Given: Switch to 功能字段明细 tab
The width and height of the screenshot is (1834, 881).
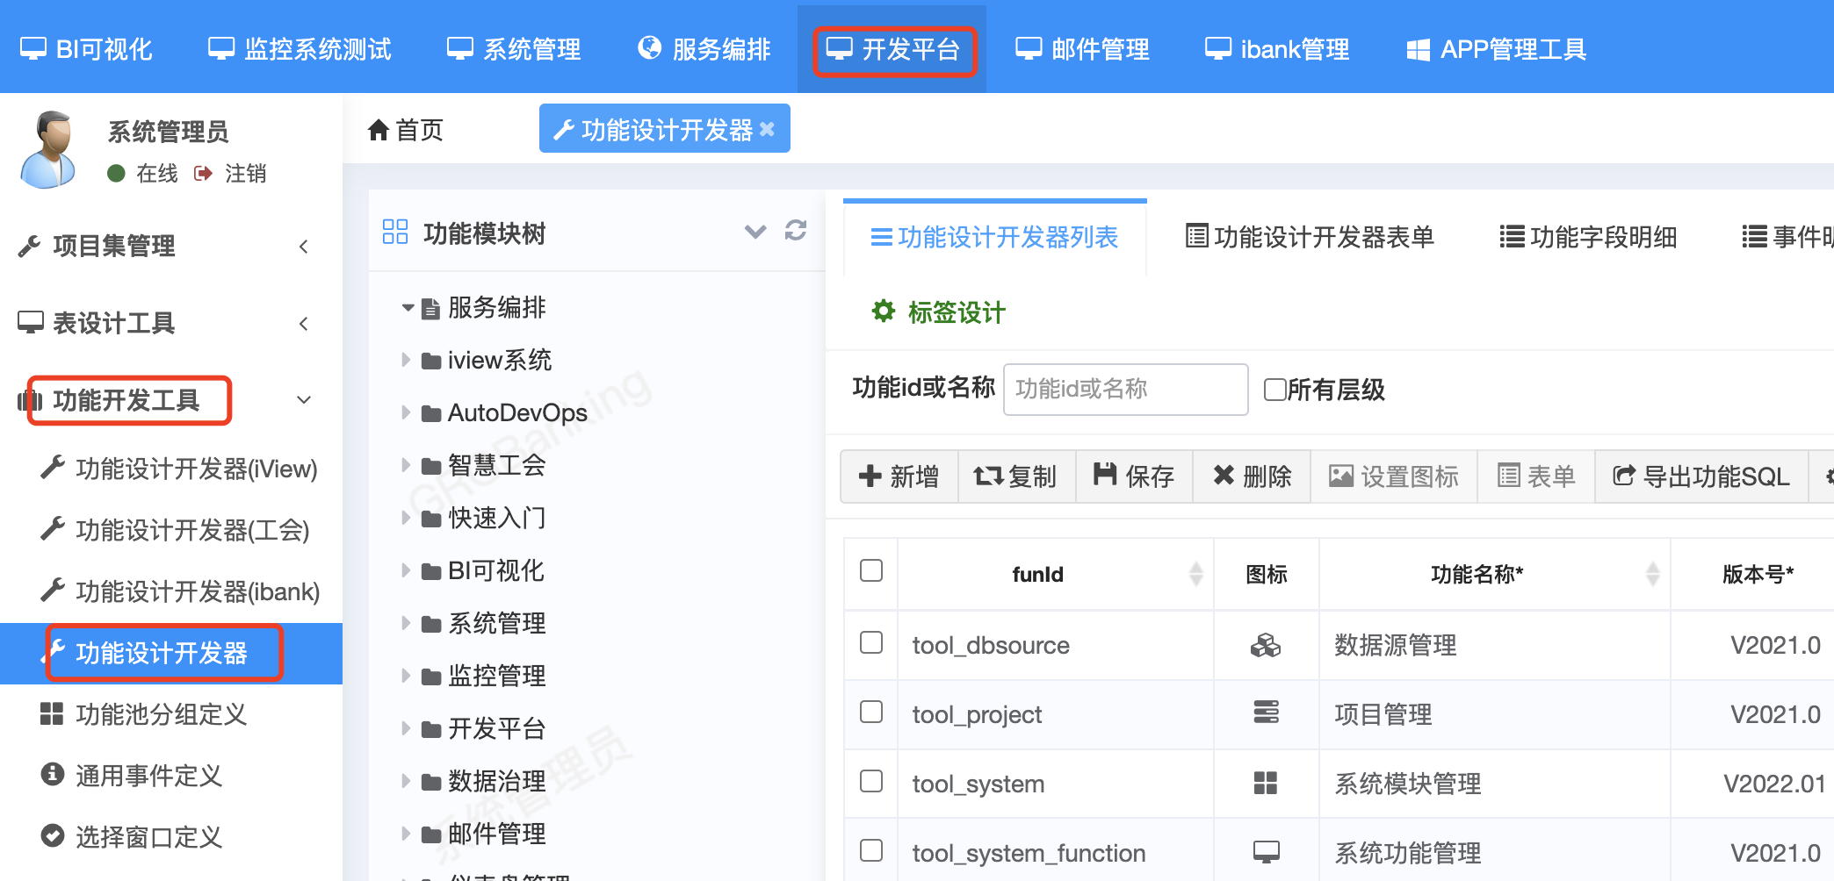Looking at the screenshot, I should [x=1588, y=237].
